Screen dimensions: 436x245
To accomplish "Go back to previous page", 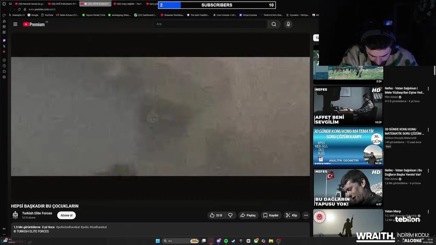I will click(x=10, y=9).
